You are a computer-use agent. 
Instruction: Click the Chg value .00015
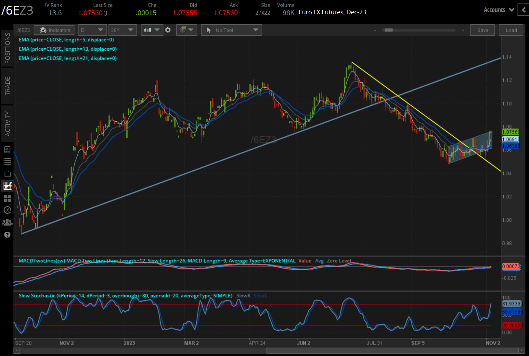pos(146,13)
